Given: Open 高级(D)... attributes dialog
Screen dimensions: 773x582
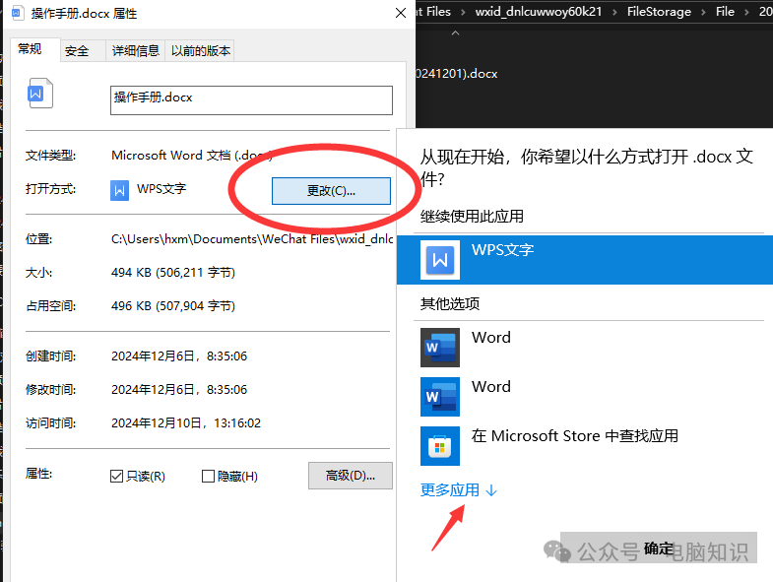Looking at the screenshot, I should pos(350,476).
